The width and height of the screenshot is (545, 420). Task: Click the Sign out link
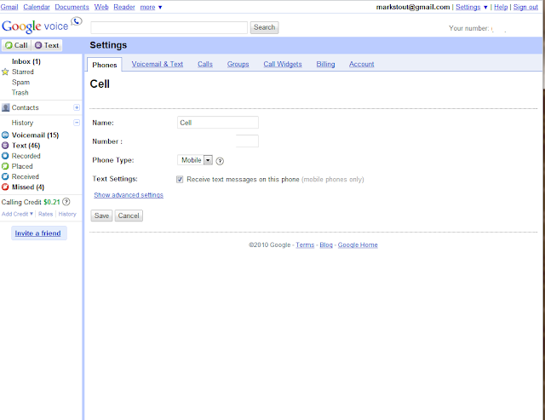tap(525, 7)
